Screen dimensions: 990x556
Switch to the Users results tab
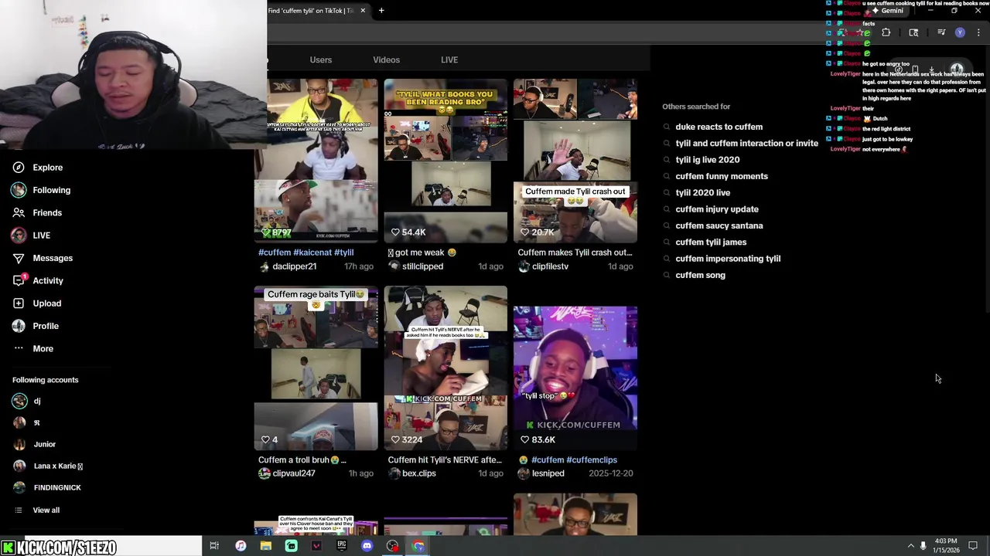[x=321, y=59]
